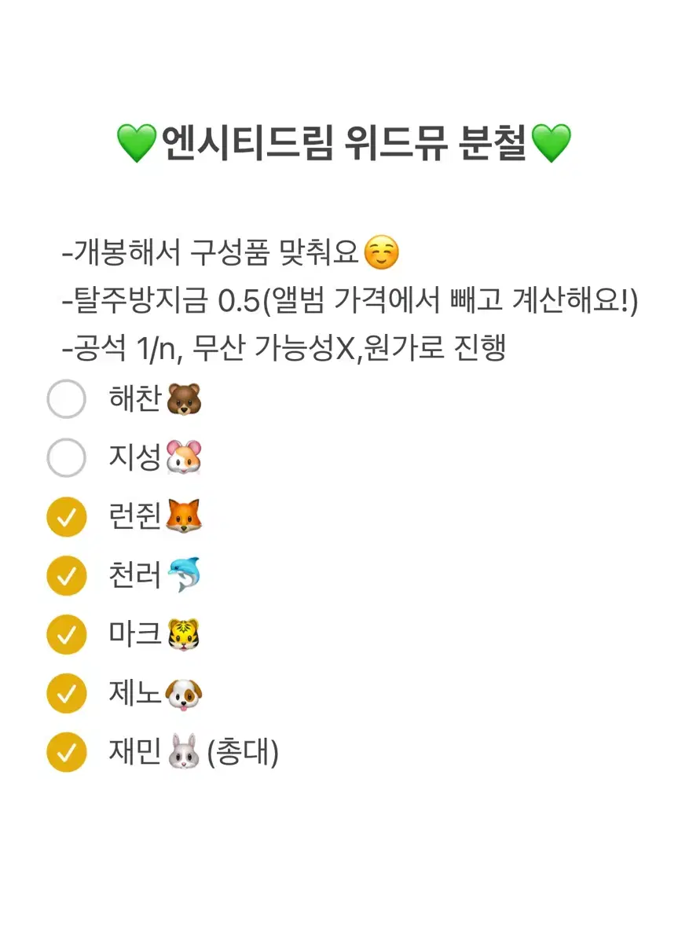Click the bear emoji after 해찬
The height and width of the screenshot is (943, 689).
pyautogui.click(x=184, y=399)
